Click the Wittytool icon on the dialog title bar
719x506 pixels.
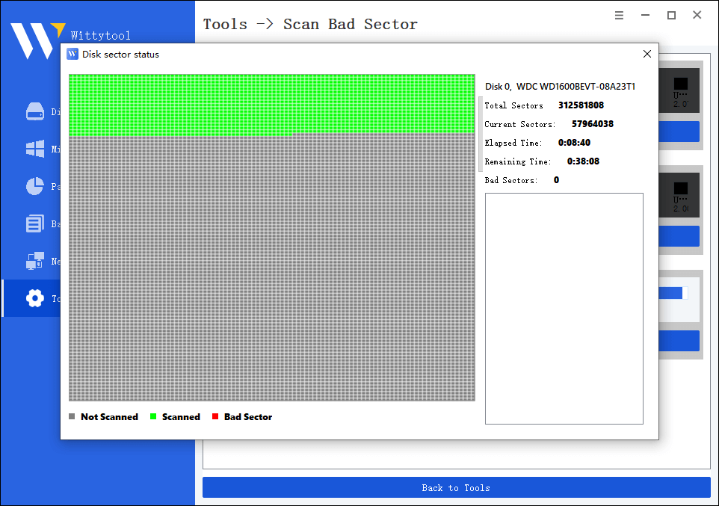[72, 53]
